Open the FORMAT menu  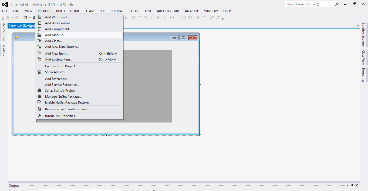point(117,11)
